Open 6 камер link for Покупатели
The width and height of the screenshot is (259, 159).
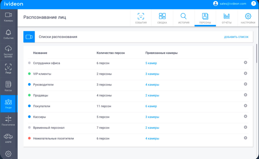[151, 106]
